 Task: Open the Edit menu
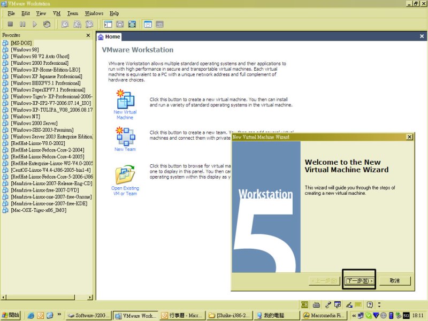click(x=26, y=13)
